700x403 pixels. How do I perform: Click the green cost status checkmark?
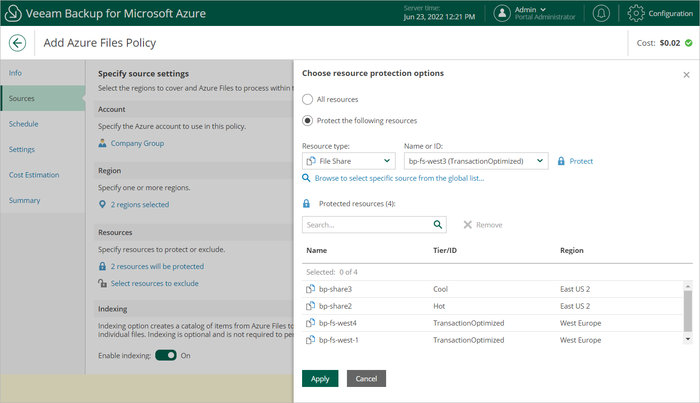(689, 43)
